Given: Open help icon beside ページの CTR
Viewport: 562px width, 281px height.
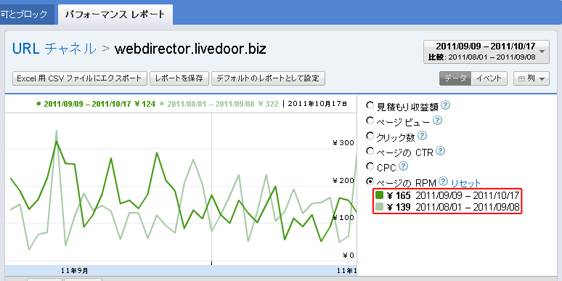Looking at the screenshot, I should pyautogui.click(x=440, y=151).
